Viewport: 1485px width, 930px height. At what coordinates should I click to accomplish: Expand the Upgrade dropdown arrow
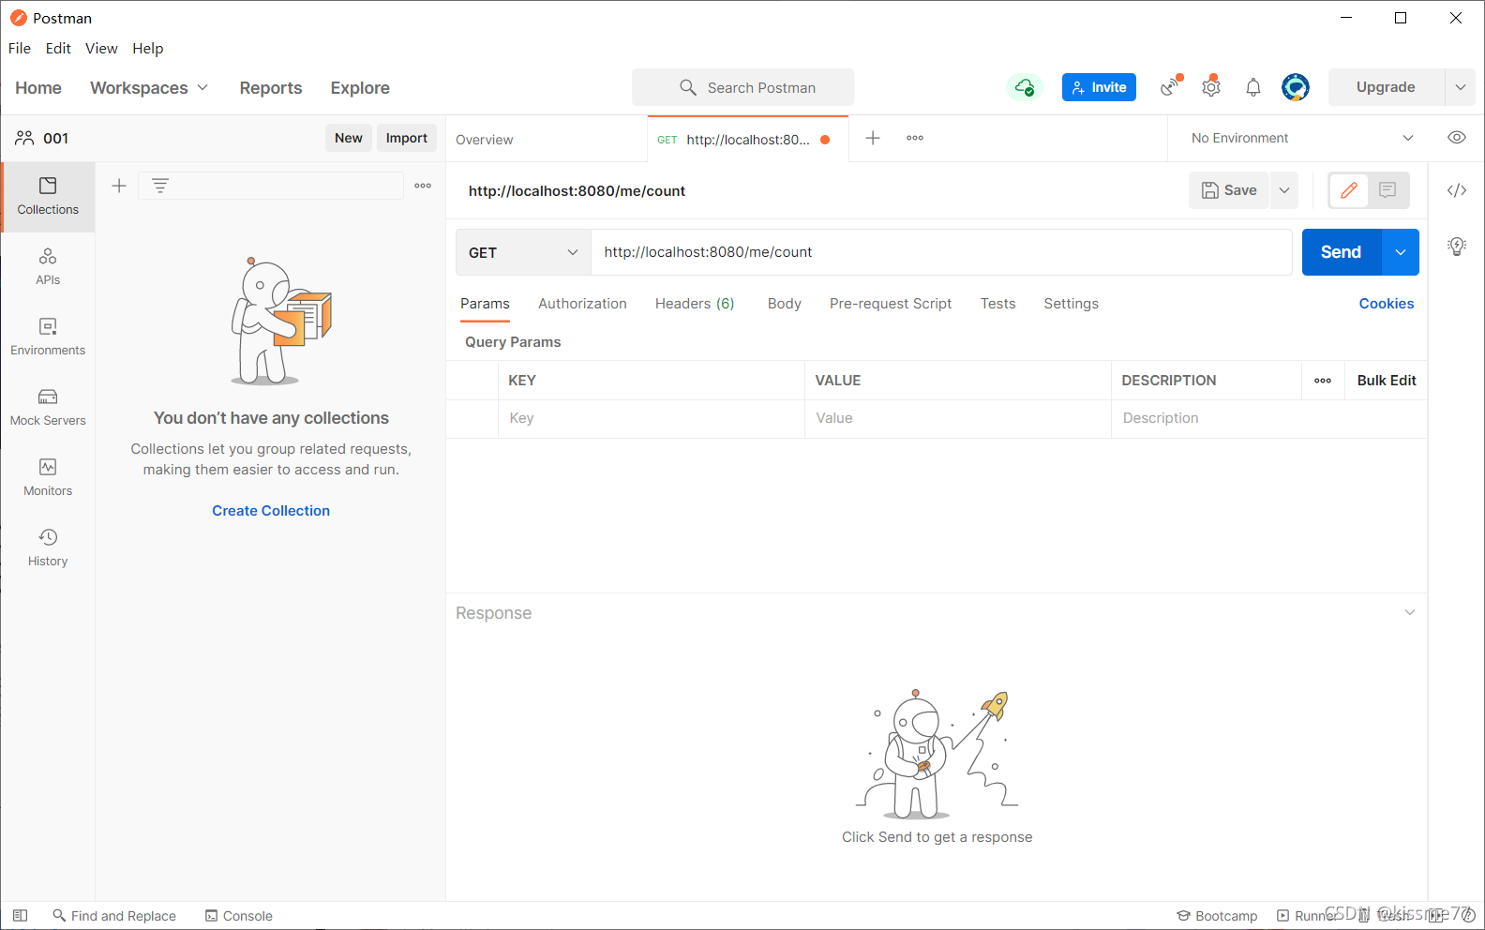coord(1461,87)
